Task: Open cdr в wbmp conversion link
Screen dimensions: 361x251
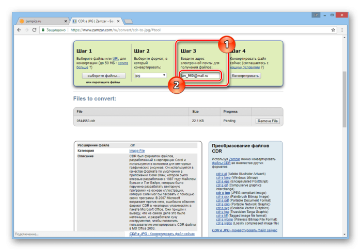Action: point(224,219)
